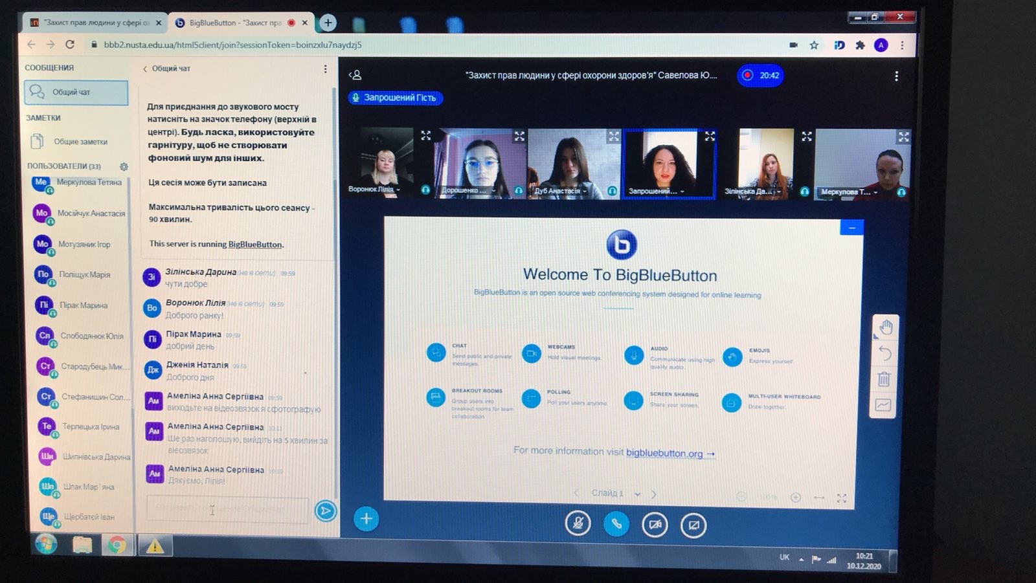1036x583 pixels.
Task: Leave audio using the phone button
Action: pyautogui.click(x=616, y=523)
